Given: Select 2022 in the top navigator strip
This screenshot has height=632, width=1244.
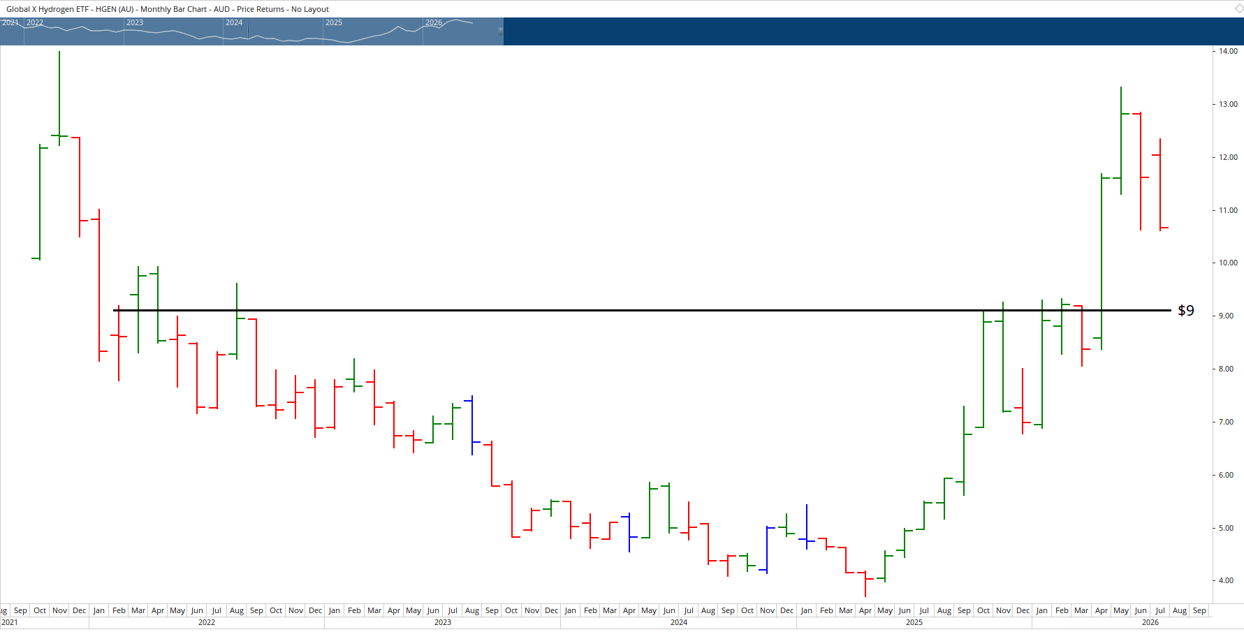Looking at the screenshot, I should 35,22.
